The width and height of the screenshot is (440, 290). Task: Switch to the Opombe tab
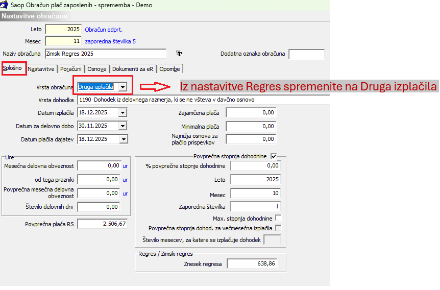169,69
